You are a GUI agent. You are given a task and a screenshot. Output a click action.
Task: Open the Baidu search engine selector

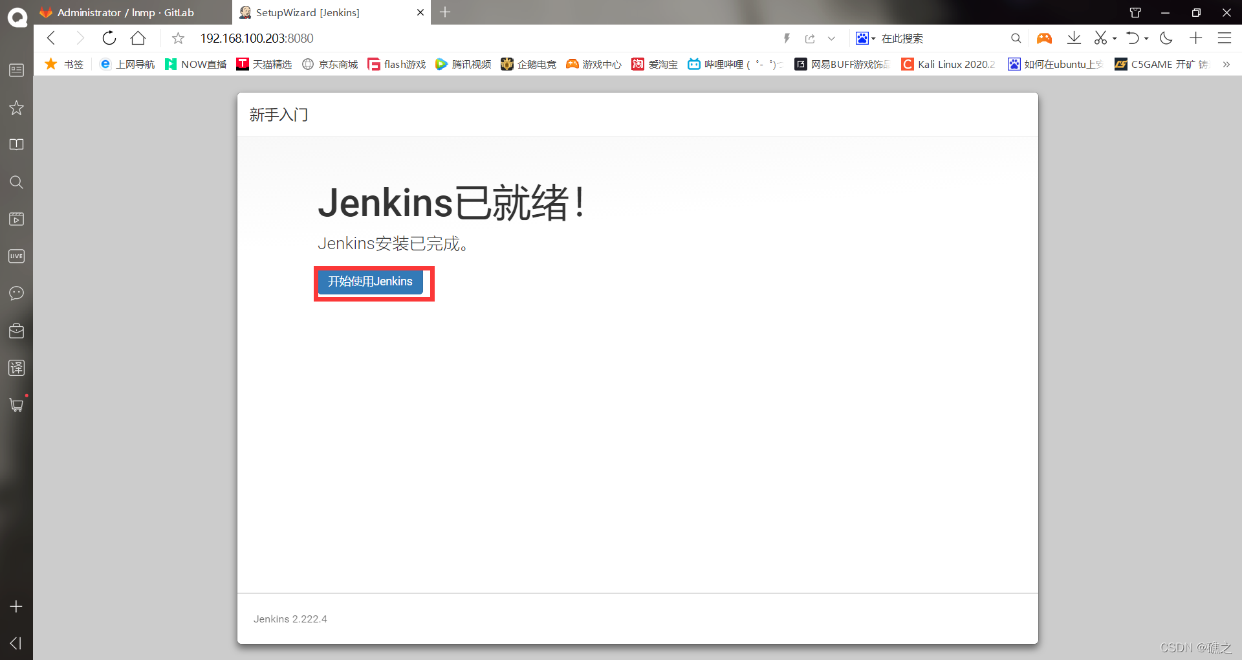coord(865,38)
